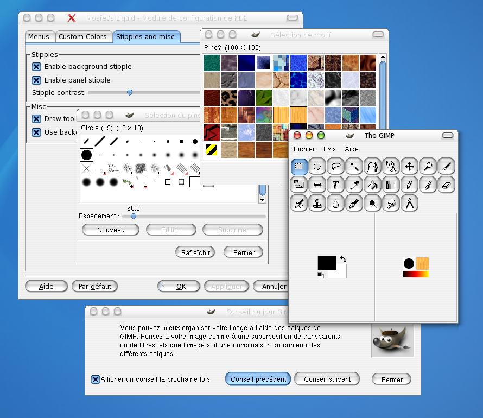Select the green leaves pattern thumbnail
Image resolution: width=483 pixels, height=418 pixels.
click(264, 98)
